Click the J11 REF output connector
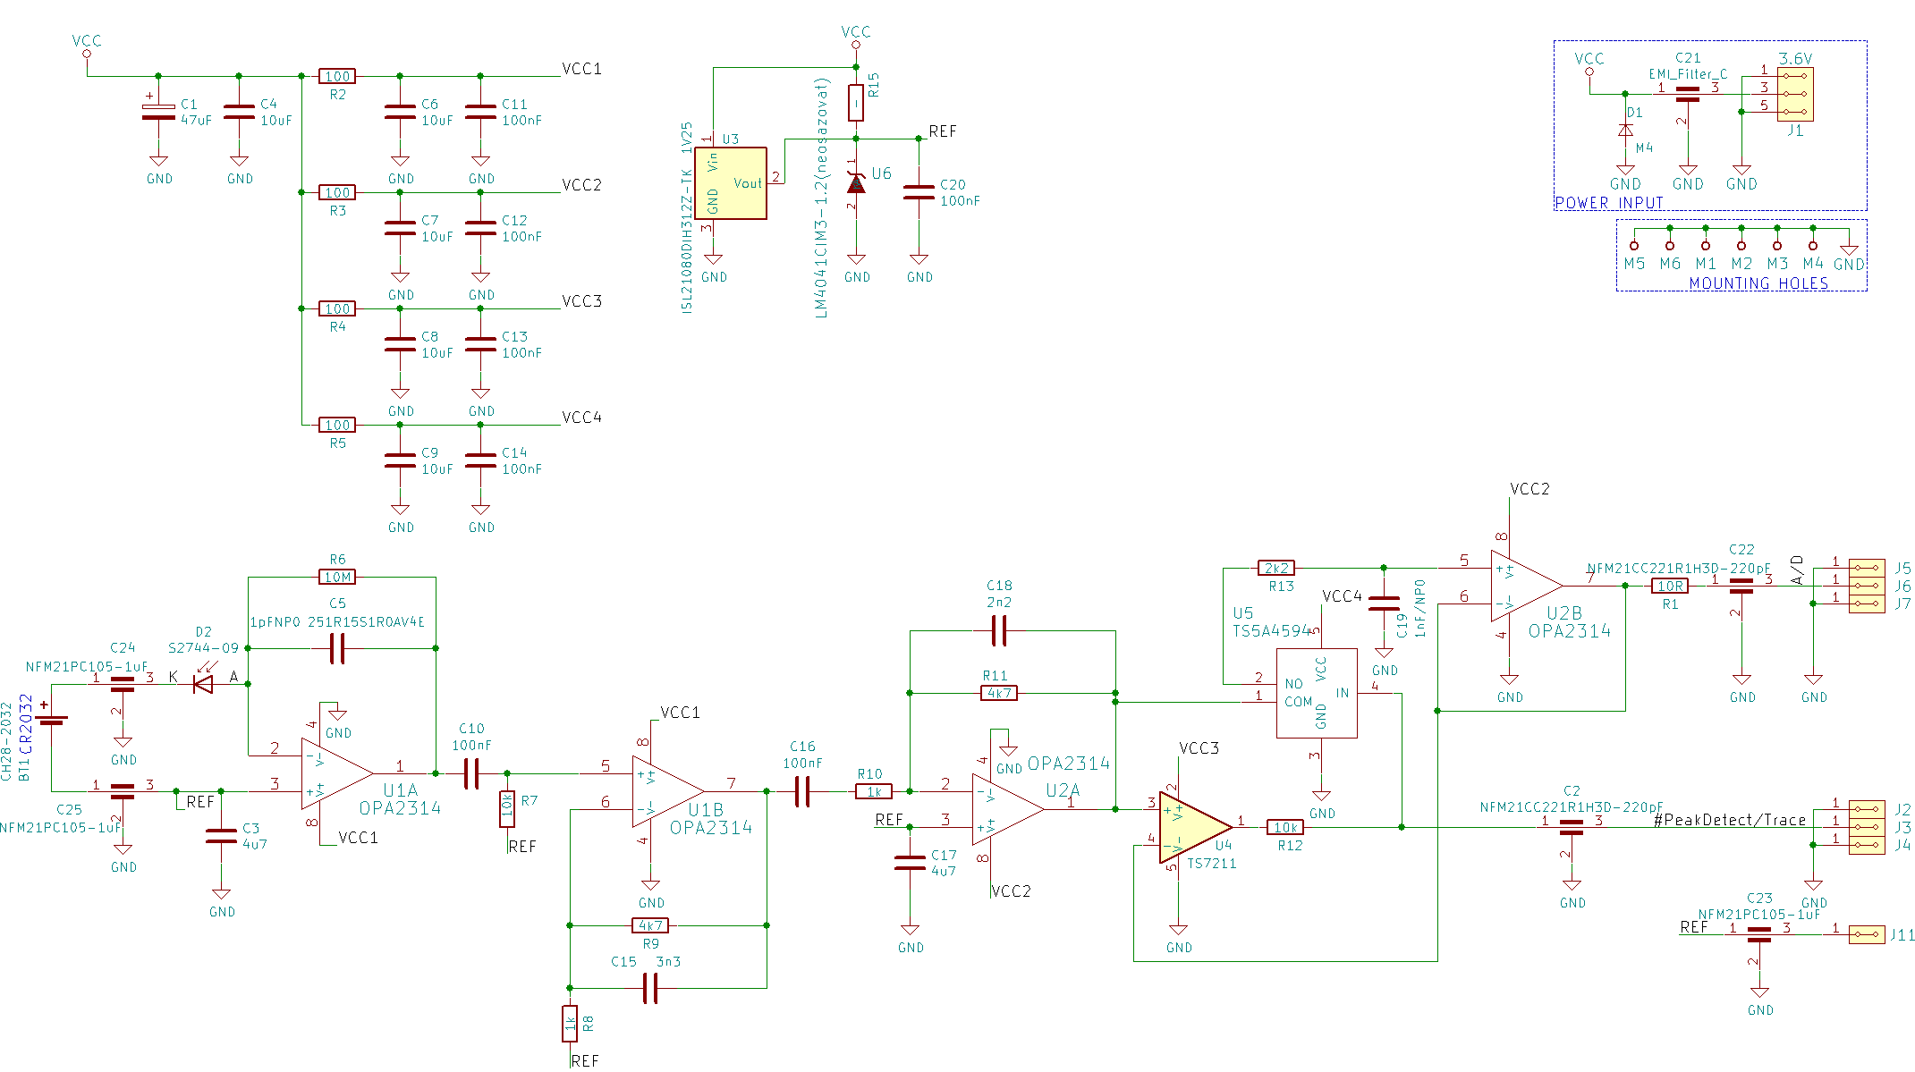The height and width of the screenshot is (1072, 1915). tap(1867, 934)
